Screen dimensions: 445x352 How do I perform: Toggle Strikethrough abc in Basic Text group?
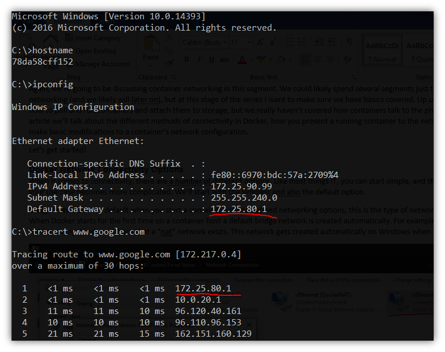(224, 60)
